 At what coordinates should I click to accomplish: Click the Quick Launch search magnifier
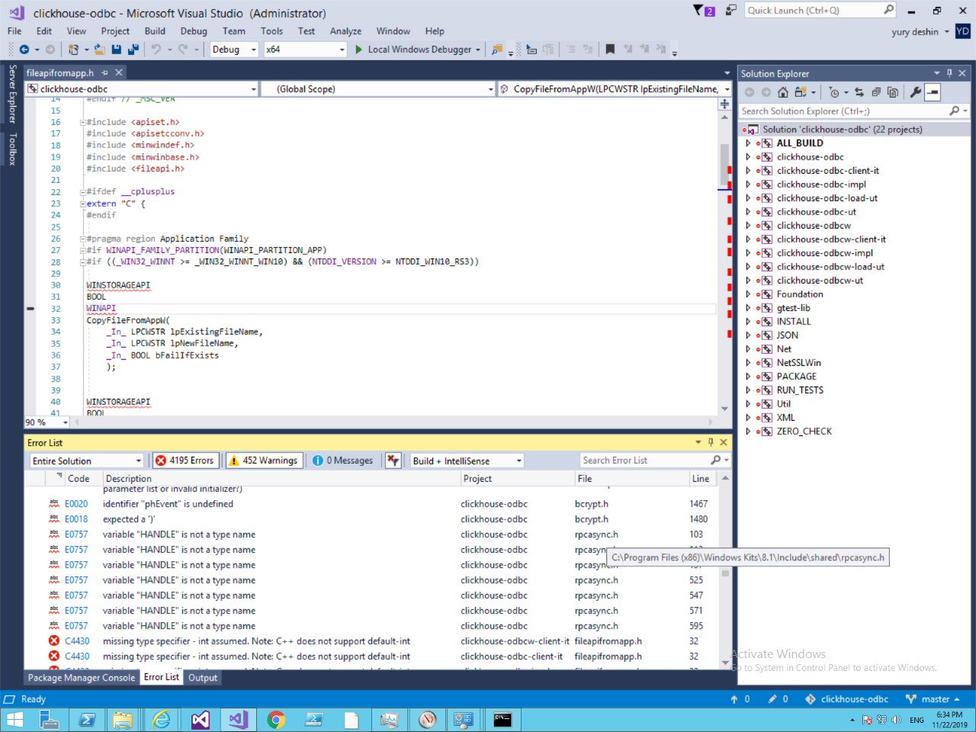click(x=888, y=11)
